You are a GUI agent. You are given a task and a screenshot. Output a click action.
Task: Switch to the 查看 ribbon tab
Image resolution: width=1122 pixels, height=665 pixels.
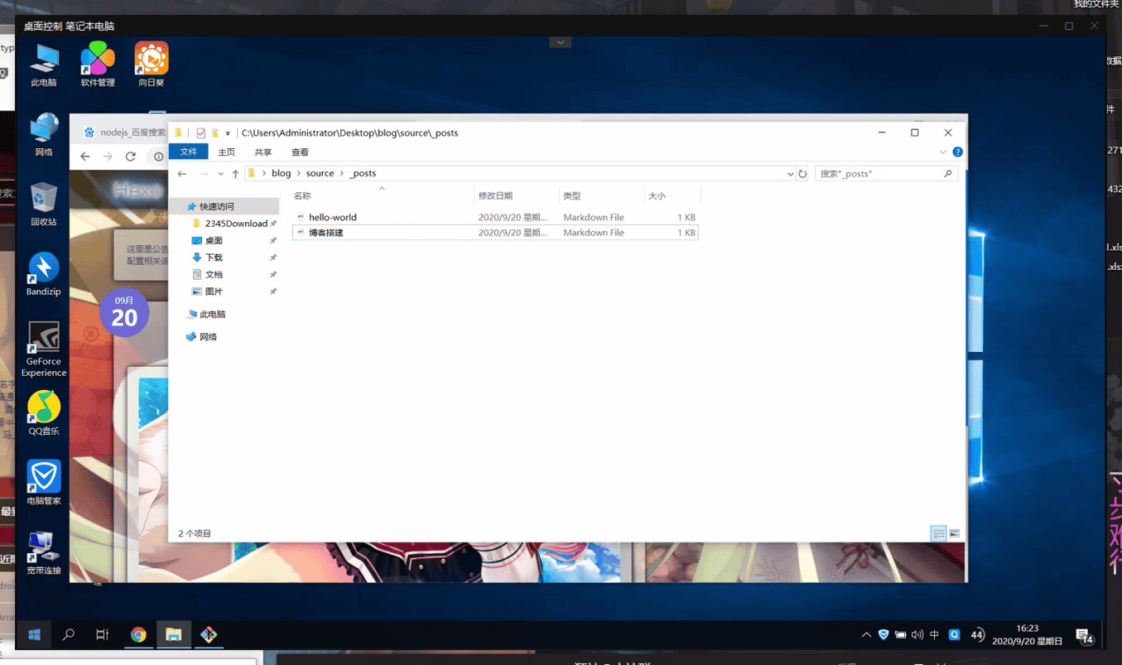coord(300,152)
